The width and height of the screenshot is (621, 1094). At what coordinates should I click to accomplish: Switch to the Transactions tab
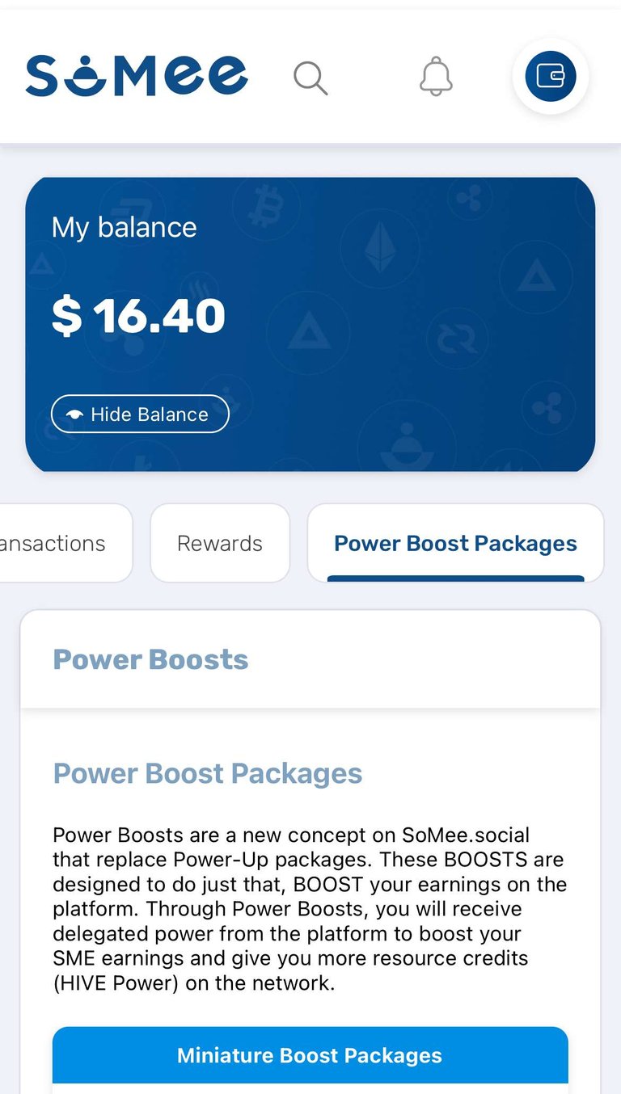[66, 543]
